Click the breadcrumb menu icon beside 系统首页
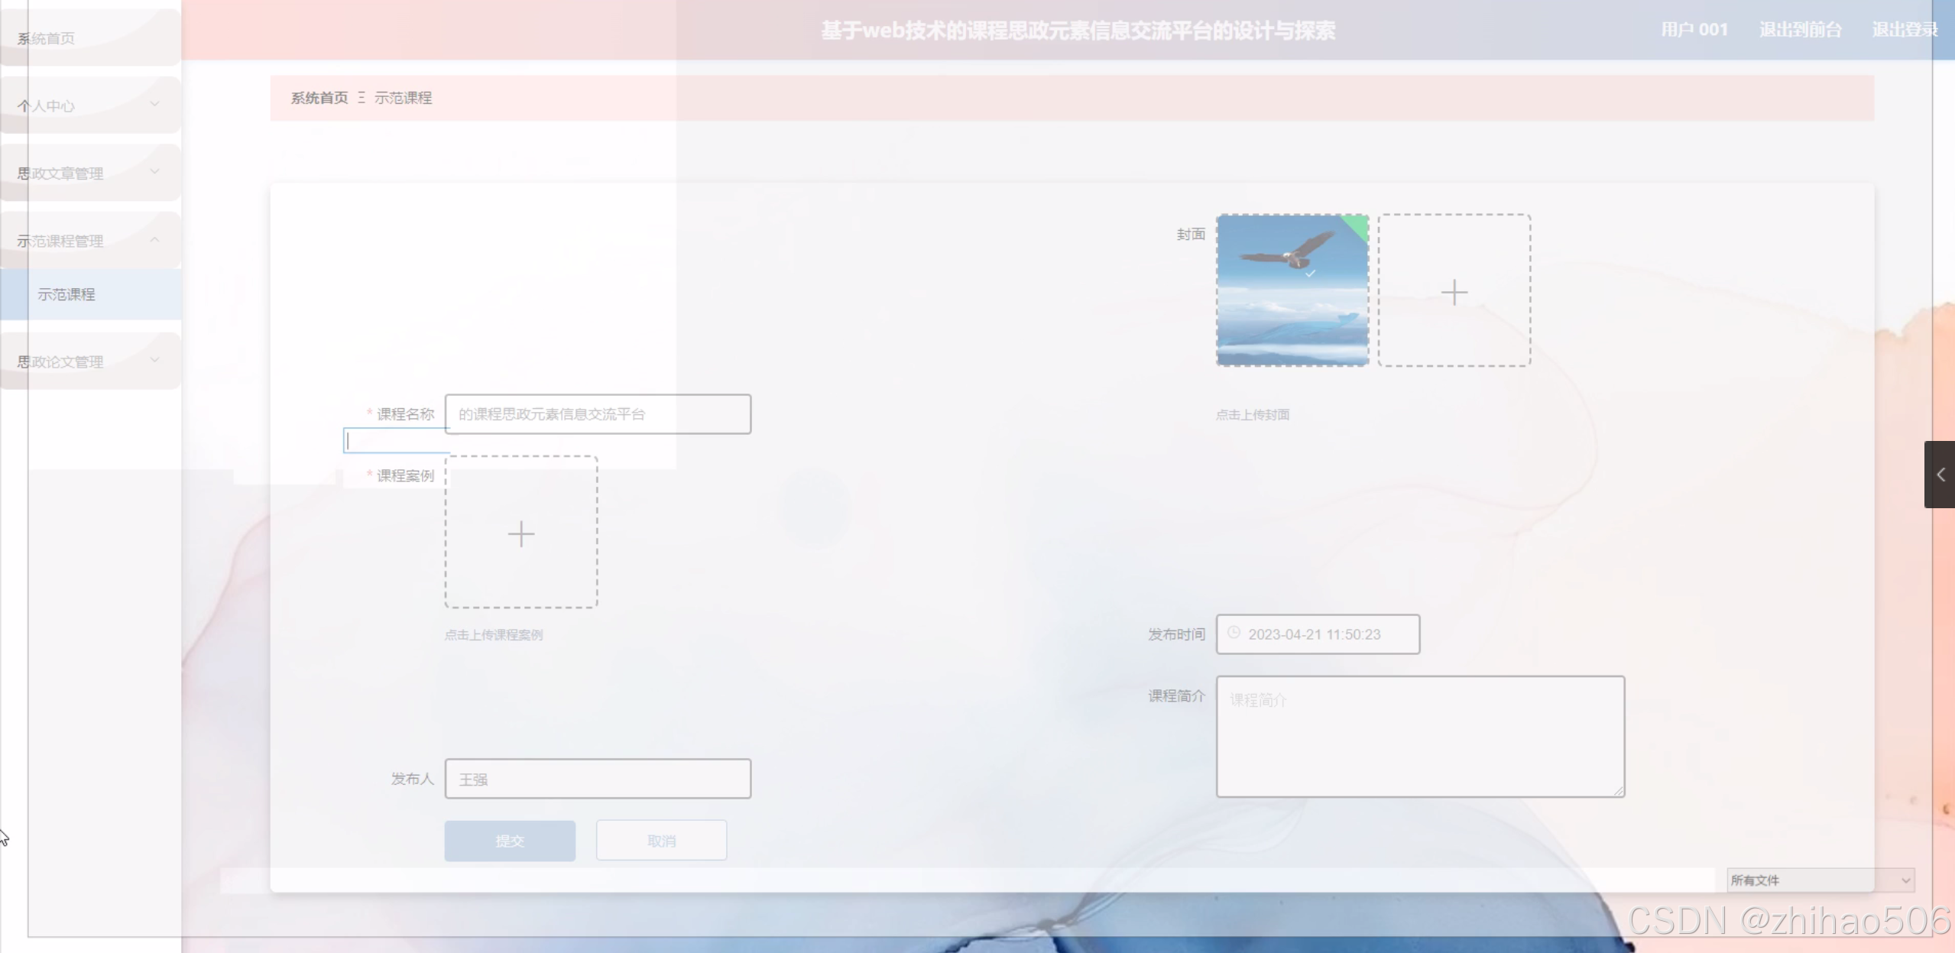 pyautogui.click(x=362, y=97)
